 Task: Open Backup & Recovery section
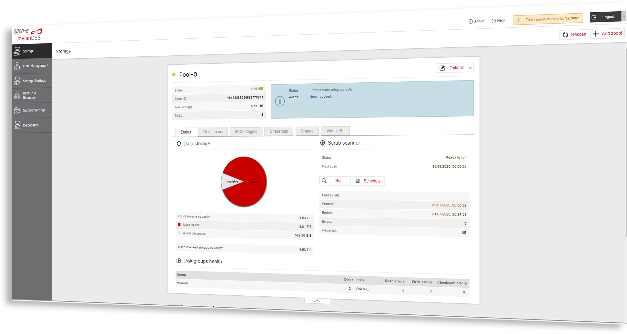[x=32, y=96]
